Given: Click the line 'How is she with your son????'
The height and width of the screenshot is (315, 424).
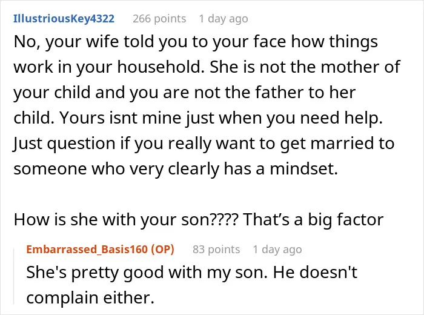Looking at the screenshot, I should point(126,219).
